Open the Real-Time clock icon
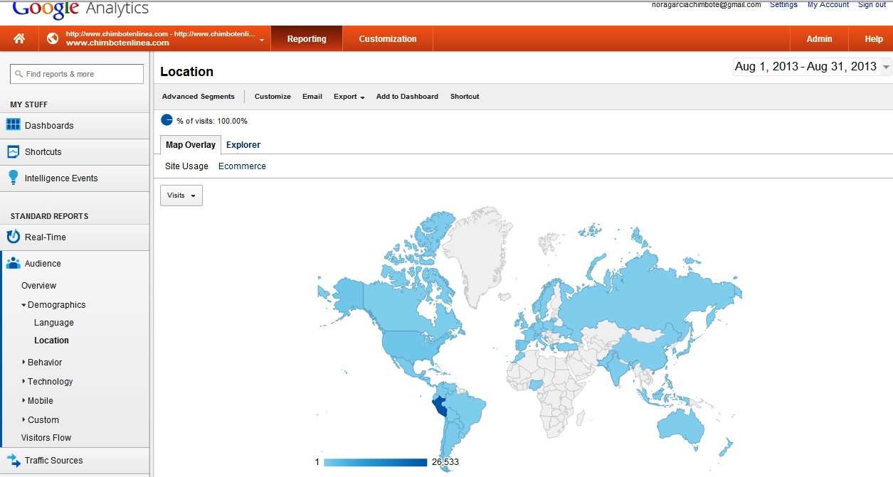The image size is (893, 477). click(13, 237)
